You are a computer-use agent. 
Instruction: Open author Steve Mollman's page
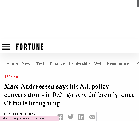coord(22,114)
